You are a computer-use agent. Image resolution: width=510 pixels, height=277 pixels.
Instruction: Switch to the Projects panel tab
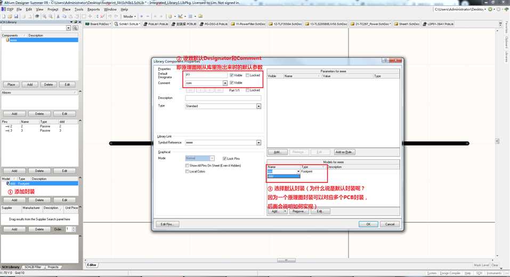click(53, 267)
